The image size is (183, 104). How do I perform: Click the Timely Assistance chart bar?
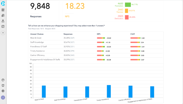pos(109,91)
